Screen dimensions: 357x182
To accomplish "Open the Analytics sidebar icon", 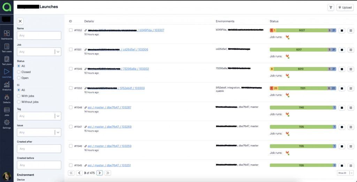I will tap(7, 86).
